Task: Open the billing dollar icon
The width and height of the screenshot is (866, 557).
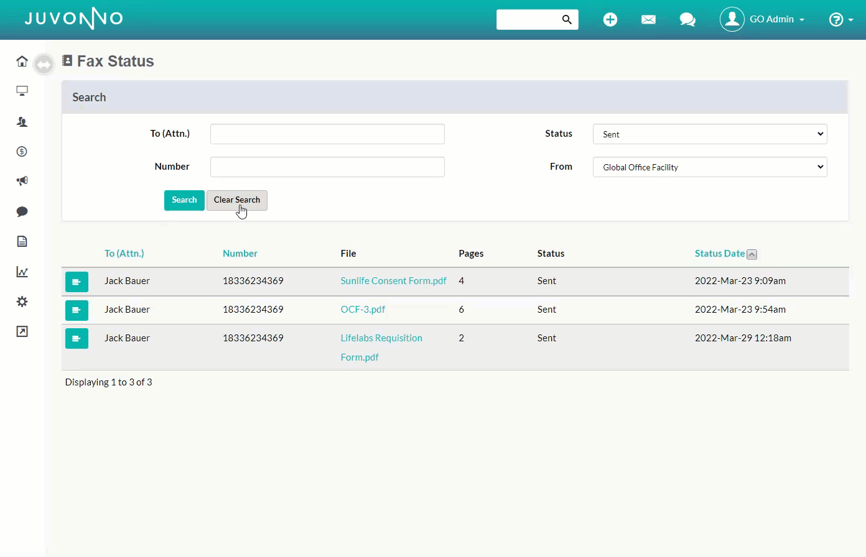Action: pos(22,152)
